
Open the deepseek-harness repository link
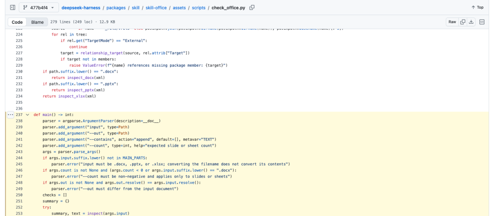pos(81,8)
